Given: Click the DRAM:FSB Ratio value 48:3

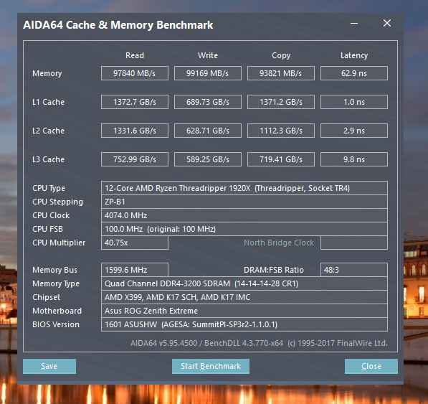Looking at the screenshot, I should click(x=354, y=270).
